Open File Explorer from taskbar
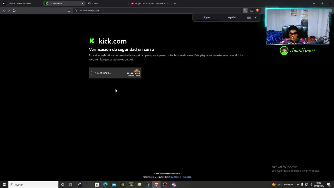The height and width of the screenshot is (188, 334). [140, 185]
